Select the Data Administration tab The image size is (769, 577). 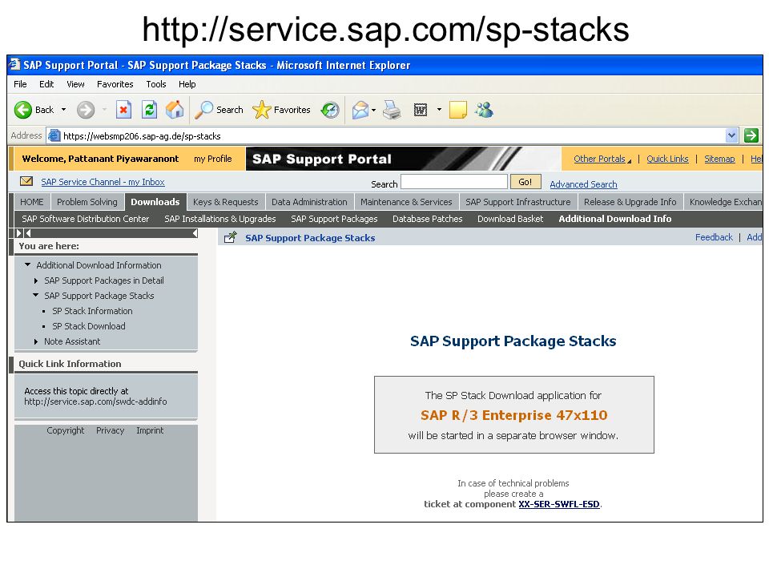309,202
